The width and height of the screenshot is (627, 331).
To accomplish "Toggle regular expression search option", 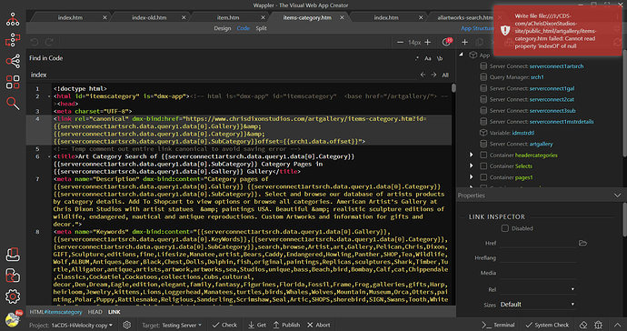I will click(x=417, y=58).
